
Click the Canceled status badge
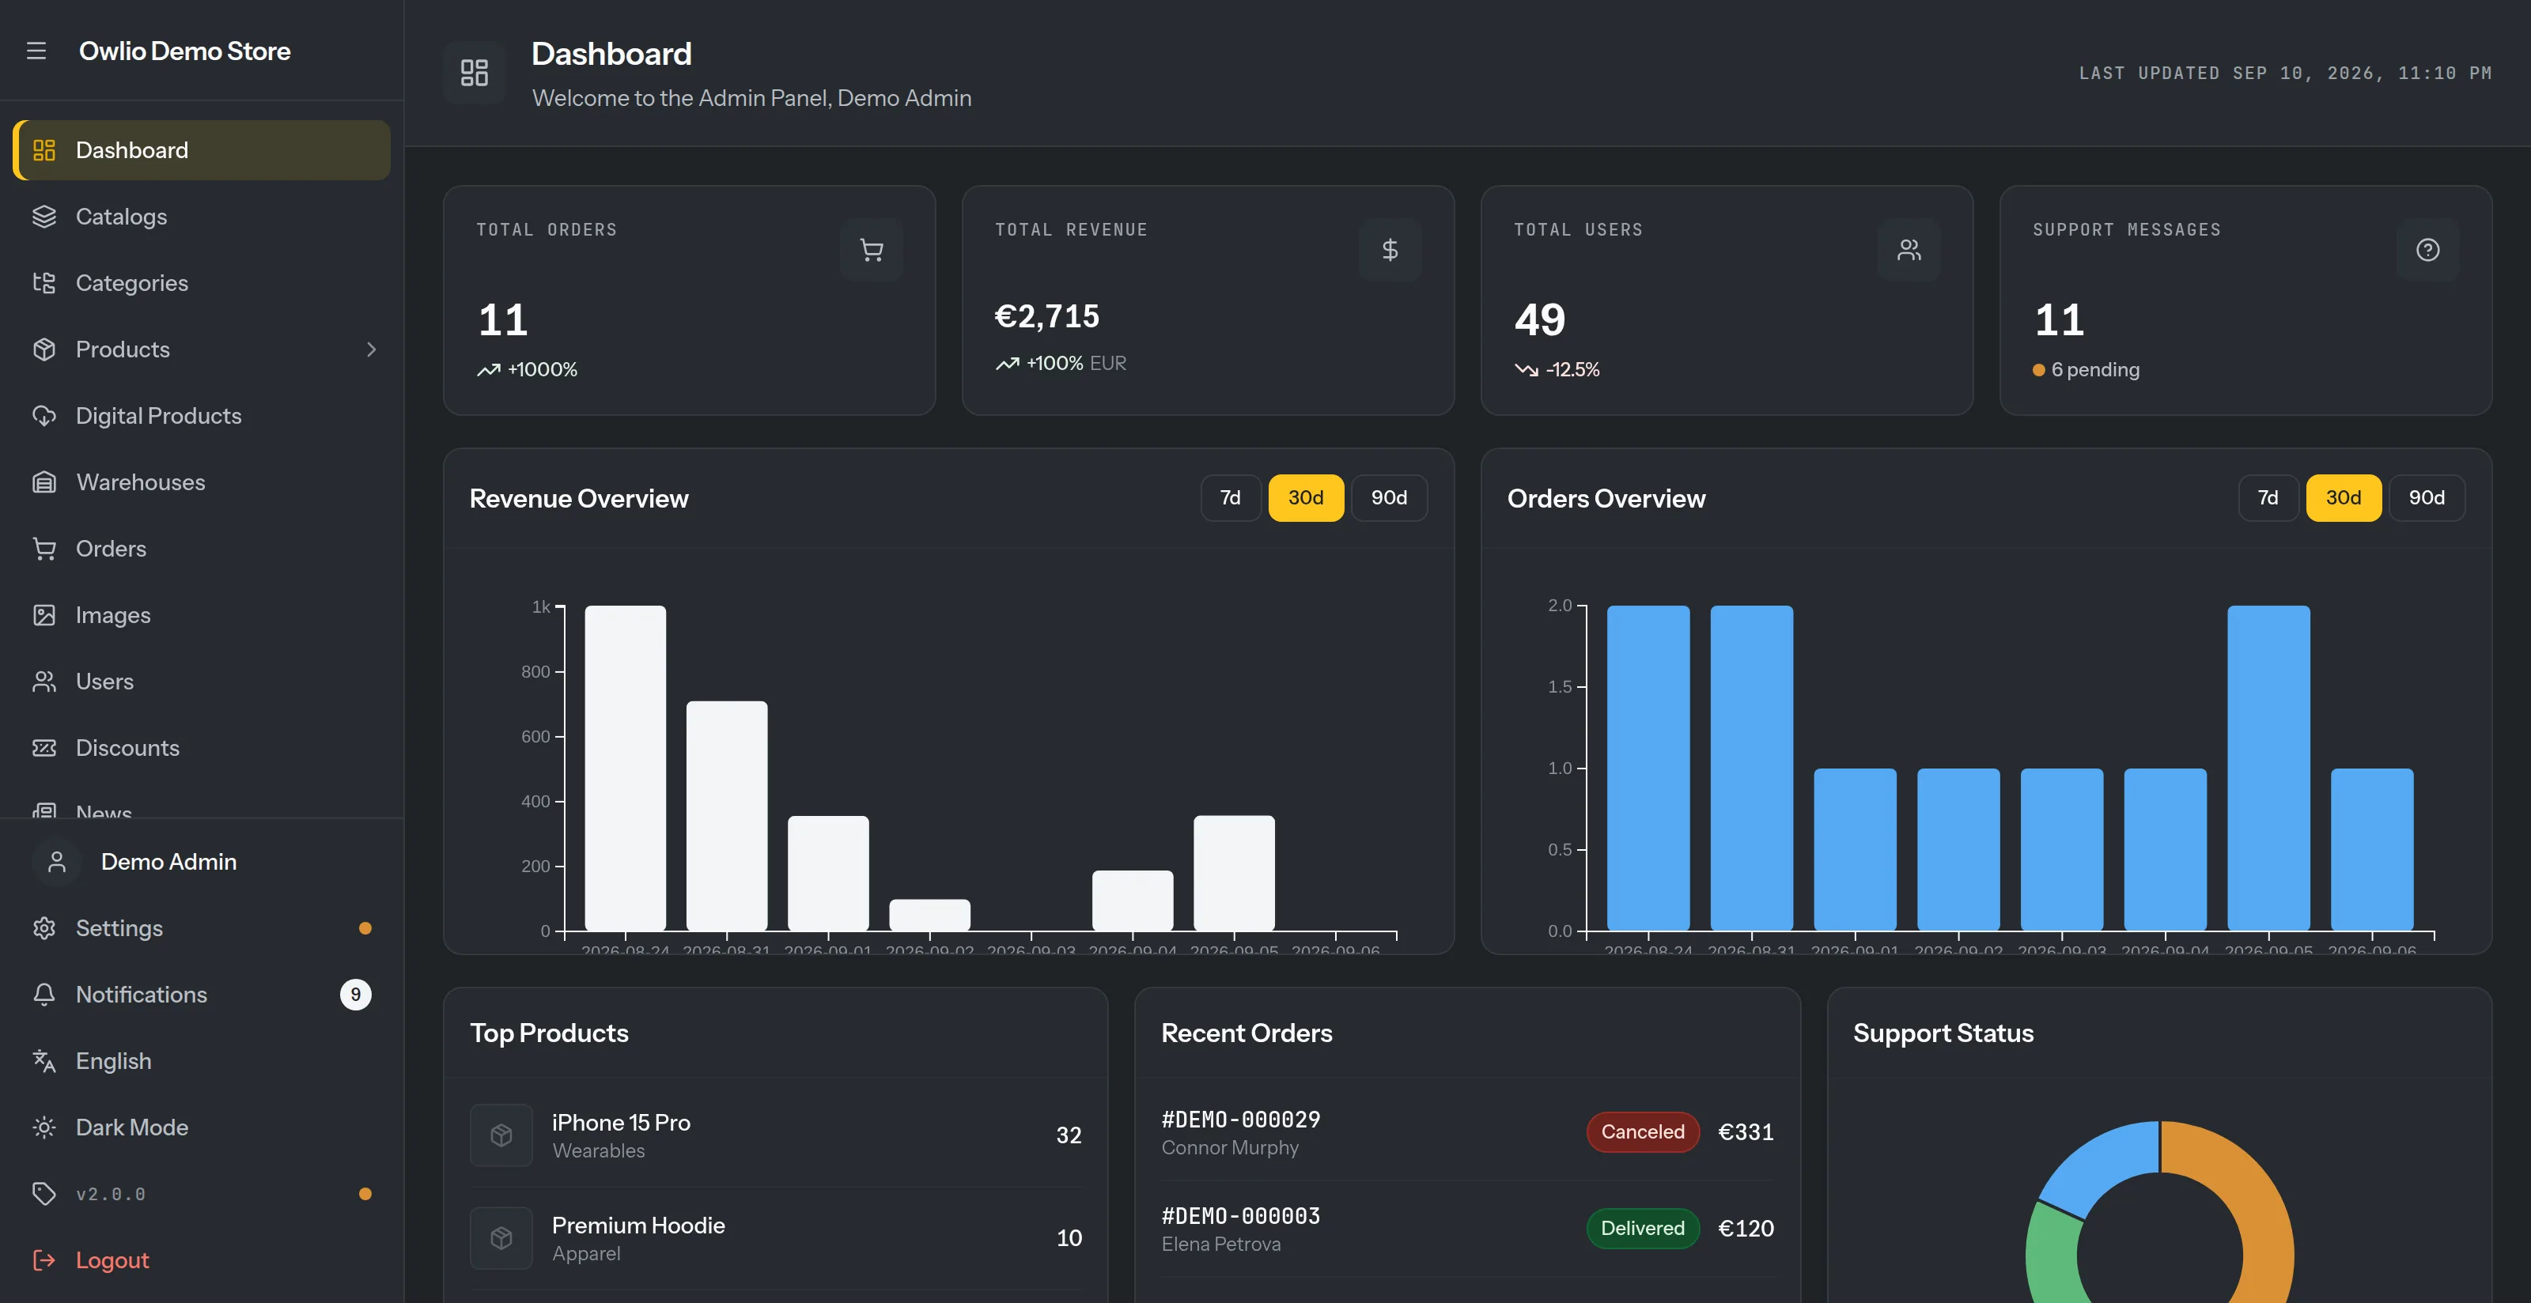[x=1643, y=1132]
